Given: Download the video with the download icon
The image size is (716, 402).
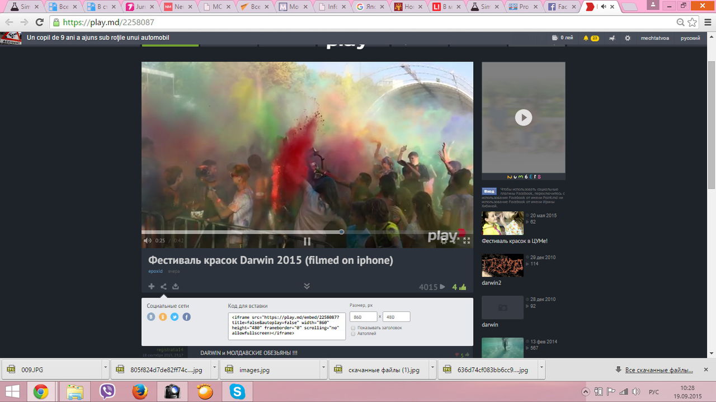Looking at the screenshot, I should (176, 286).
